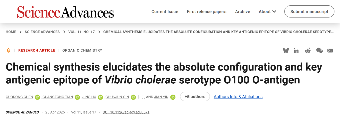The width and height of the screenshot is (340, 117).
Task: Share article on Reddit
Action: (308, 50)
